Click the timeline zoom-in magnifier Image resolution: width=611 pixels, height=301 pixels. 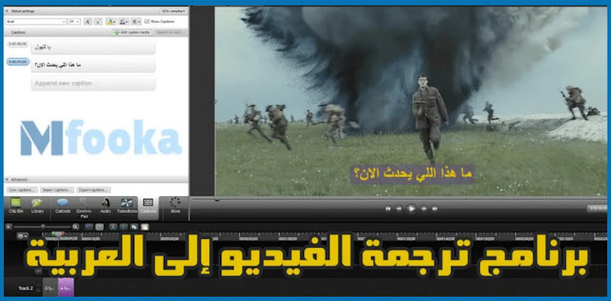[75, 227]
